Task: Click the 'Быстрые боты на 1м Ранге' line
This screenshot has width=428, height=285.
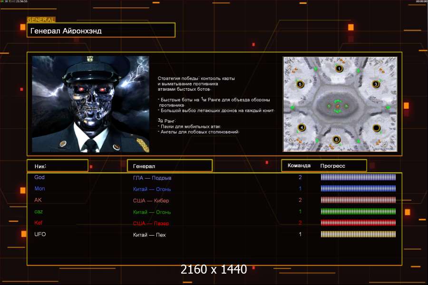Action: 214,100
